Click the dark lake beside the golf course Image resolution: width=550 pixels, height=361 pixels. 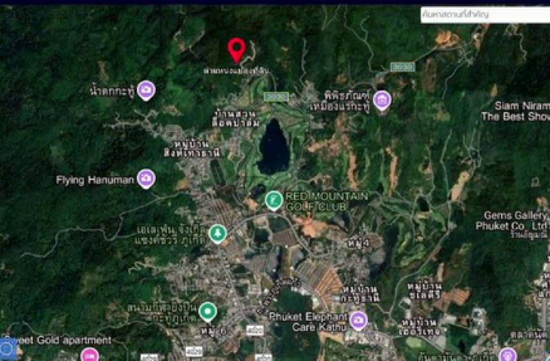[x=273, y=147]
